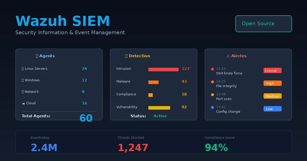Click the Open Source button
This screenshot has height=161, width=307.
tap(264, 24)
